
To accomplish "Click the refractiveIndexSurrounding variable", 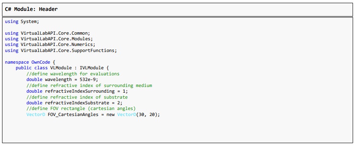I will [80, 91].
